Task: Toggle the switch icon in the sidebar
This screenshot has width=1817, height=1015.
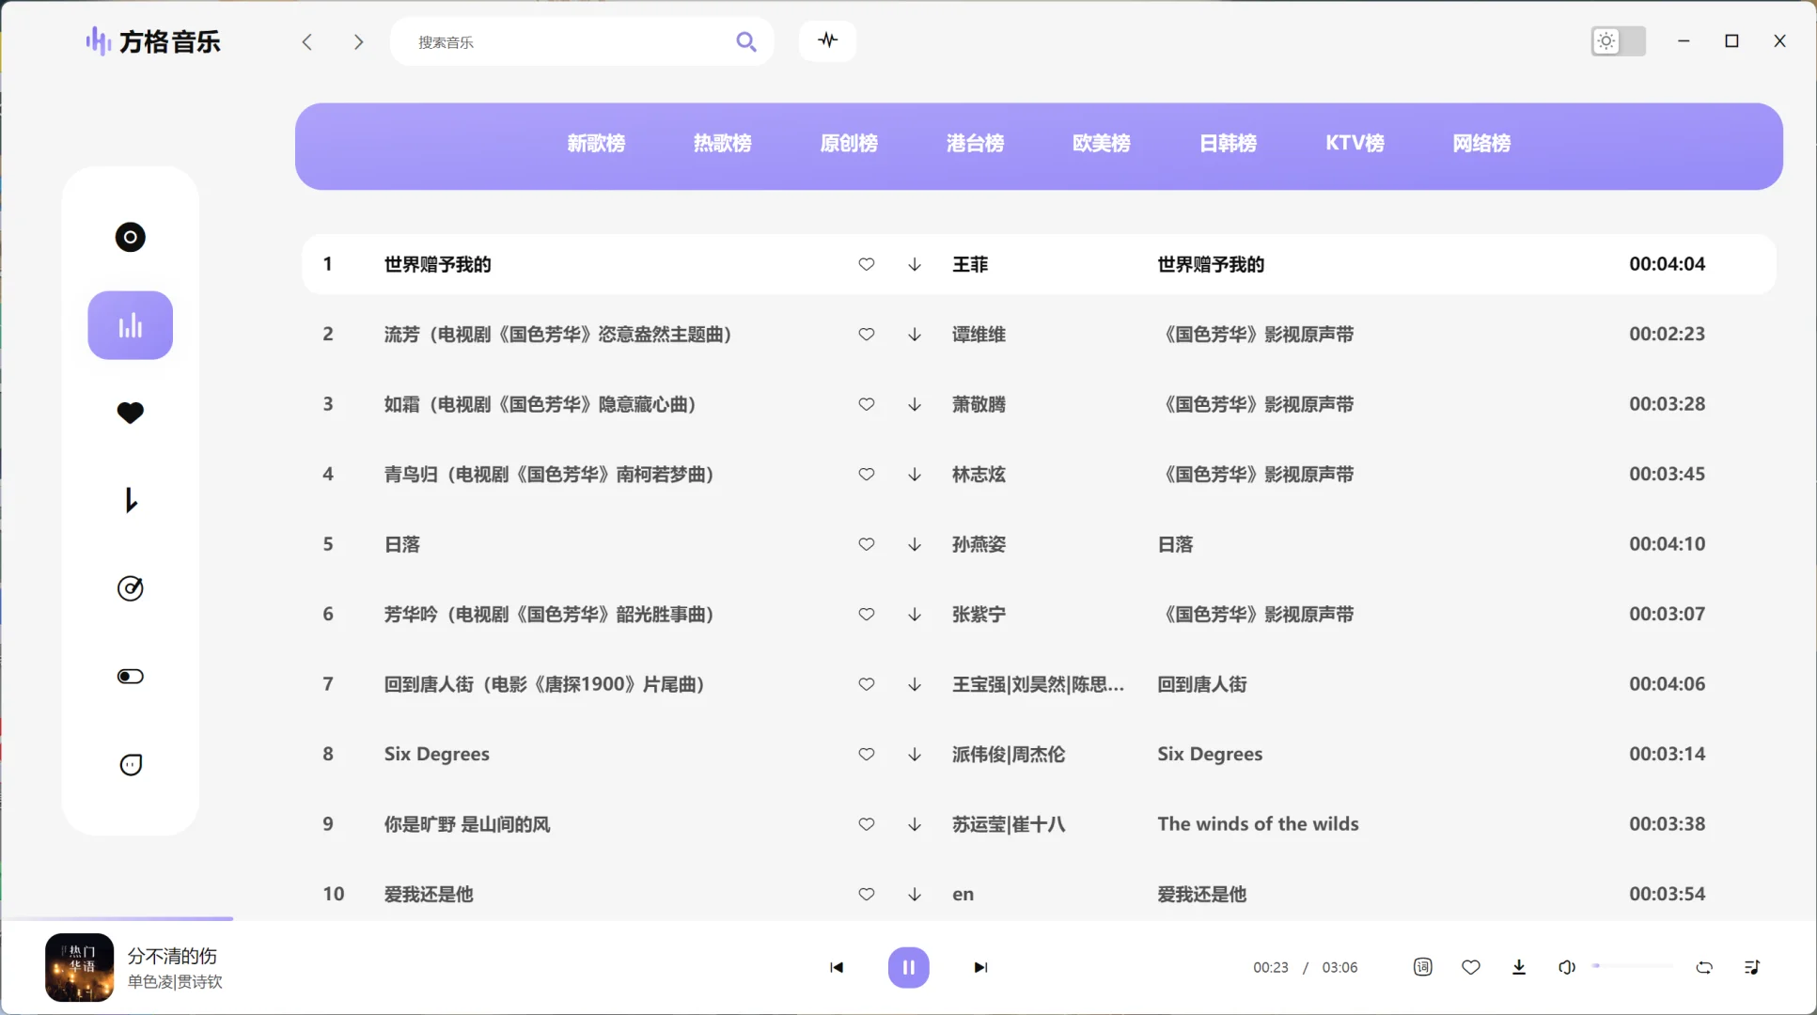Action: tap(130, 676)
